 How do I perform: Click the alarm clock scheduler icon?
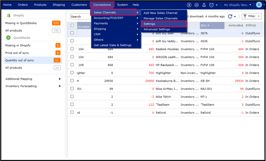(211, 5)
